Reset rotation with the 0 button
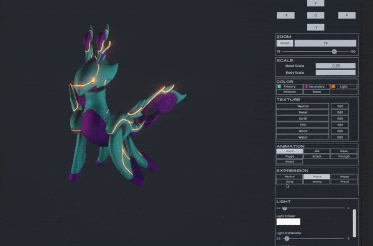 316,15
